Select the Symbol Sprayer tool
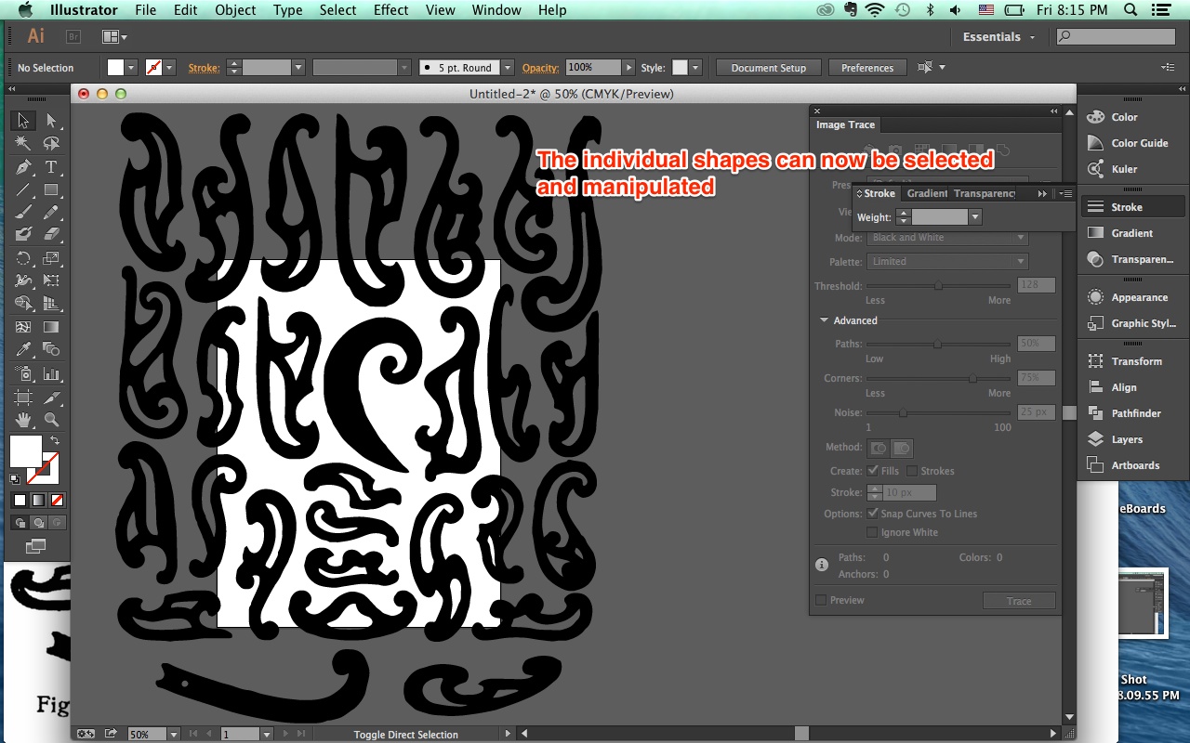The width and height of the screenshot is (1190, 743). [23, 374]
